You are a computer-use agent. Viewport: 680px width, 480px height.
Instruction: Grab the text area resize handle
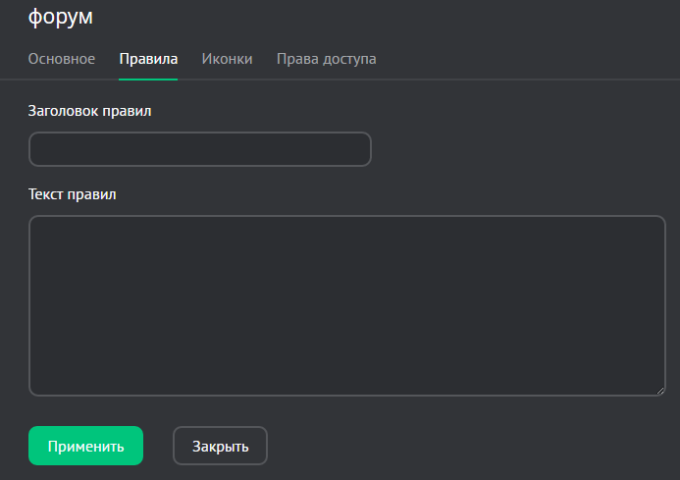click(x=660, y=390)
